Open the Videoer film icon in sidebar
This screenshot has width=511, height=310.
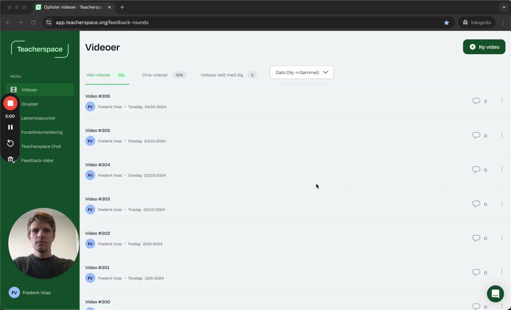[x=14, y=90]
